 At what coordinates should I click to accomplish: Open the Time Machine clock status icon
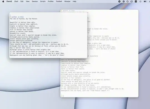140,1
